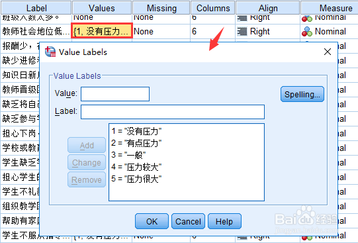Close the Value Labels dialog
The height and width of the screenshot is (243, 358).
click(328, 52)
